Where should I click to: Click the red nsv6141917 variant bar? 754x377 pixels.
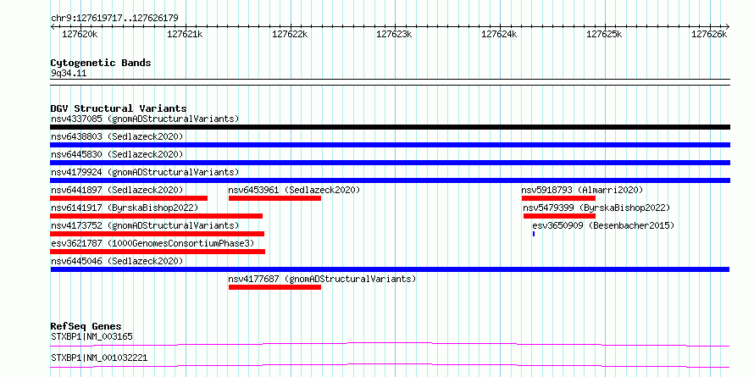156,216
